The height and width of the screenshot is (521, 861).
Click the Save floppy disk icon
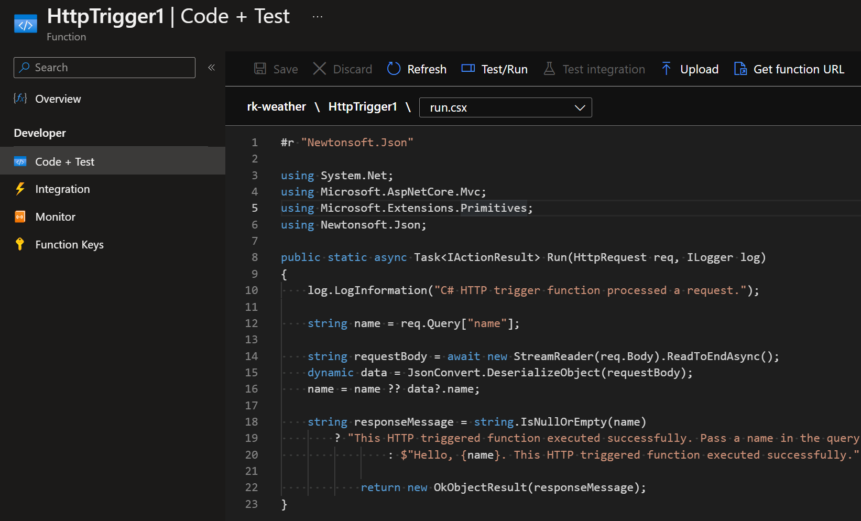pyautogui.click(x=260, y=69)
